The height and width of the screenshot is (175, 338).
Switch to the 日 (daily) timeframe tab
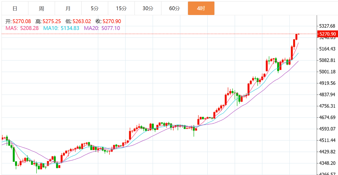[x=15, y=8]
